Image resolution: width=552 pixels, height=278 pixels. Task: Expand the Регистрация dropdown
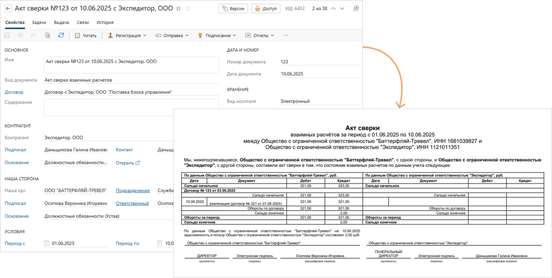click(127, 35)
